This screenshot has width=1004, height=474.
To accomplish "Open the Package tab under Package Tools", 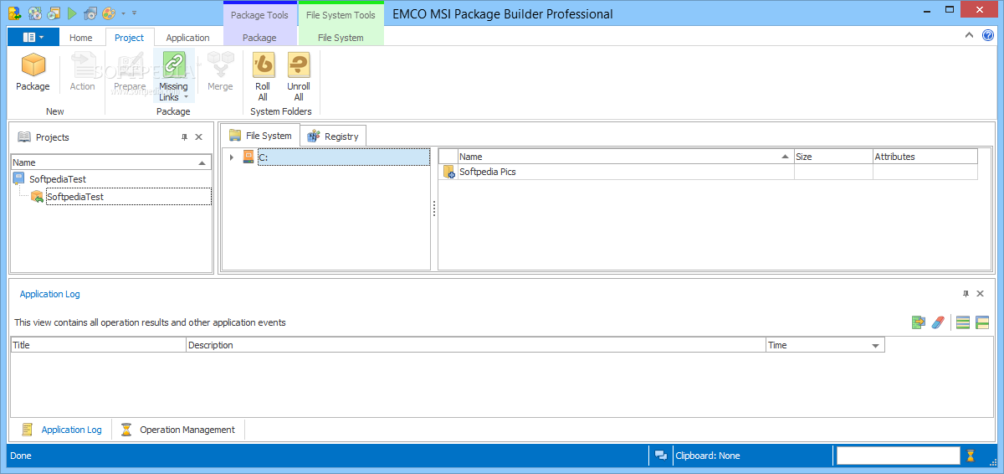I will tap(259, 38).
